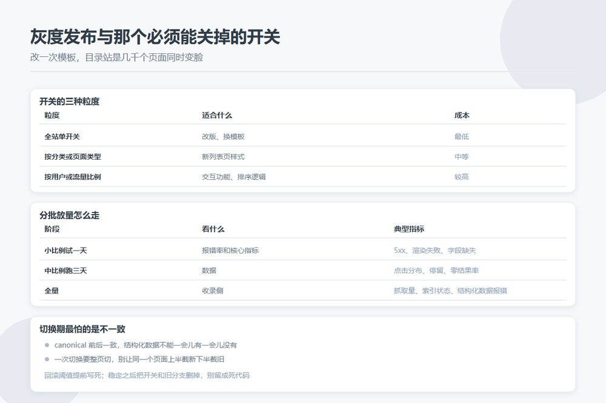Image resolution: width=606 pixels, height=403 pixels.
Task: Click the cell 交互功能、排序逻辑
Action: coord(234,177)
